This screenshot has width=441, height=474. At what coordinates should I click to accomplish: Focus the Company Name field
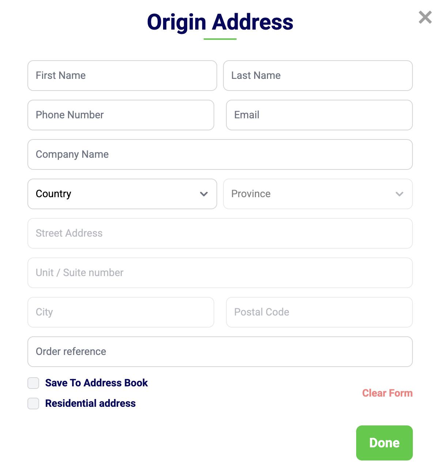tap(220, 154)
